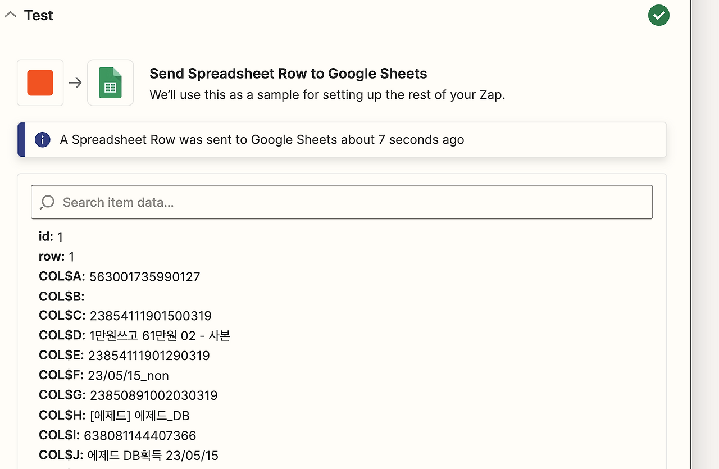This screenshot has width=719, height=469.
Task: Click the 'Send Spreadsheet Row to Google Sheets' title
Action: [x=288, y=74]
